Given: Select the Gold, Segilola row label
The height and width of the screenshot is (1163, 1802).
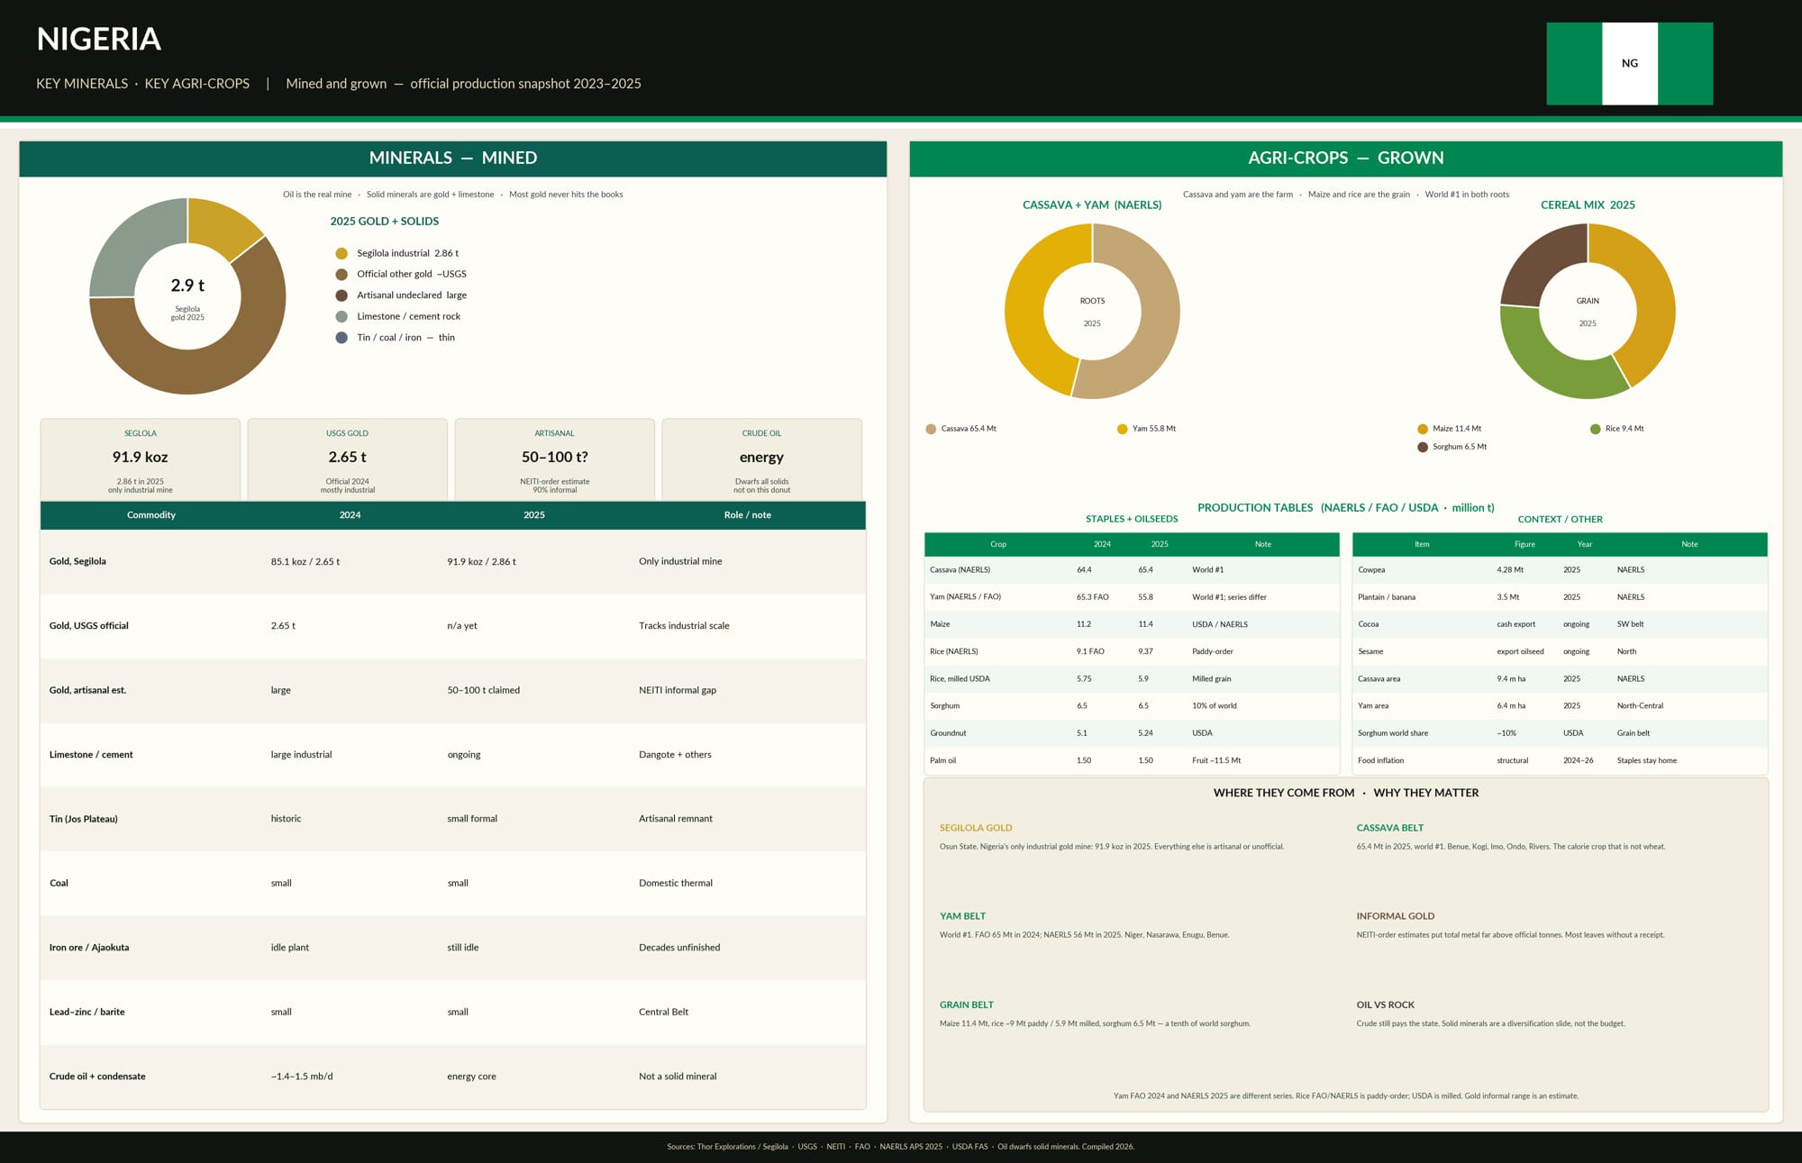Looking at the screenshot, I should tap(77, 561).
